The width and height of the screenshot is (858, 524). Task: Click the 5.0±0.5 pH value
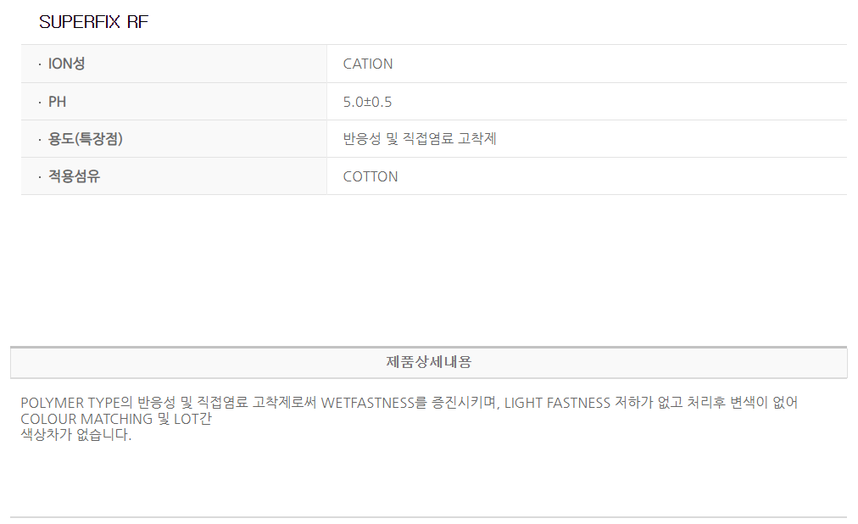(367, 102)
